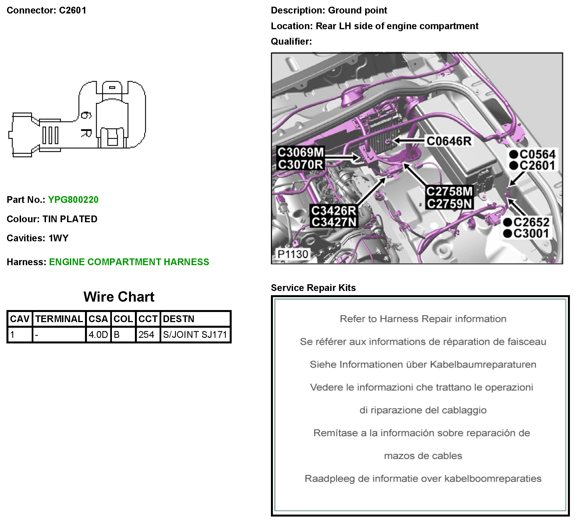Screen dimensions: 580x523
Task: Open the ENGINE COMPARTMENT HARNESS link
Action: 129,262
